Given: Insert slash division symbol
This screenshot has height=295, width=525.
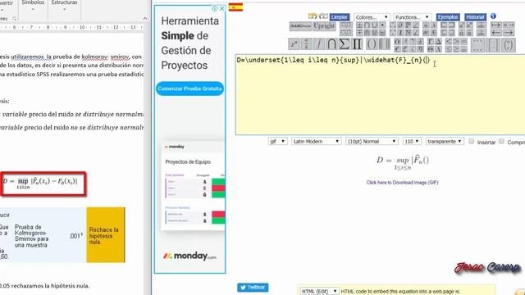Looking at the screenshot, I should click(x=319, y=44).
